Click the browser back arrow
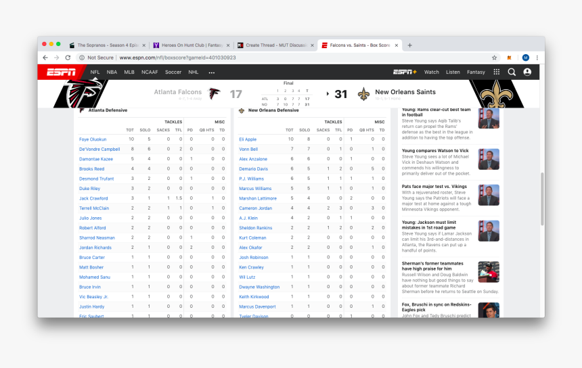This screenshot has height=368, width=582. click(45, 57)
